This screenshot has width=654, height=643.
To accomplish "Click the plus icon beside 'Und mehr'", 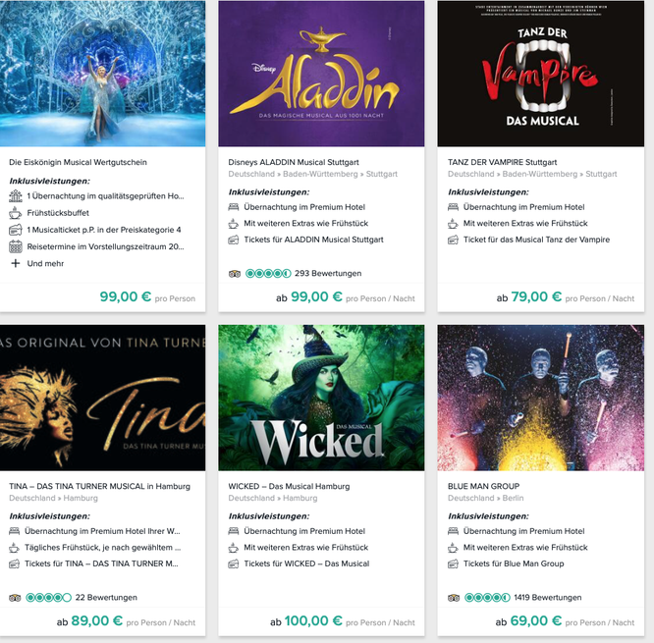I will coord(16,263).
